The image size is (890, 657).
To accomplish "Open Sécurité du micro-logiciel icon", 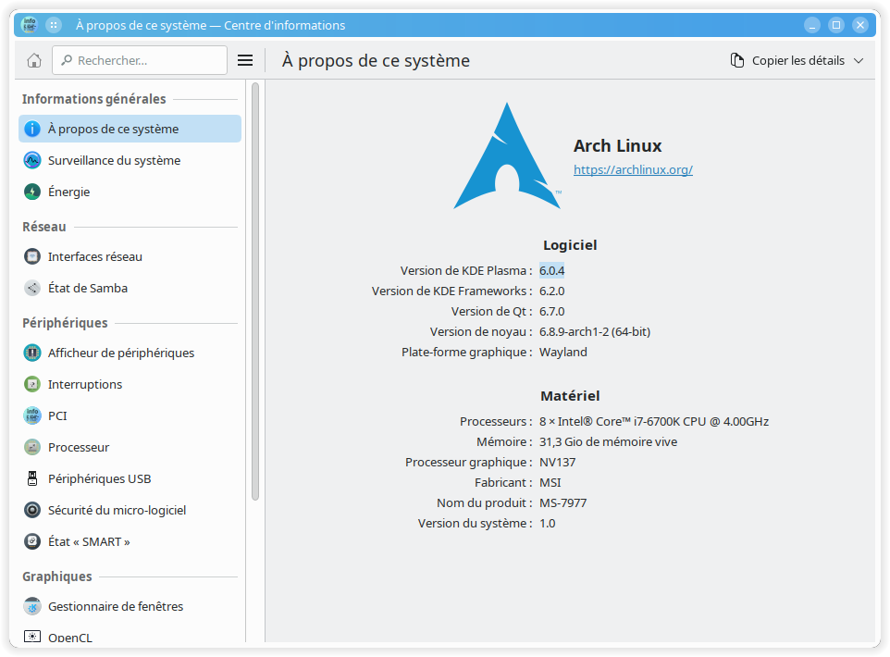I will (x=32, y=510).
